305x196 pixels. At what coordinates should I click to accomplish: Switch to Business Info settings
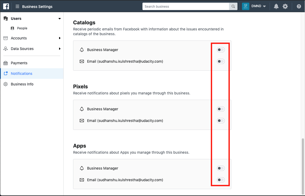pos(22,84)
